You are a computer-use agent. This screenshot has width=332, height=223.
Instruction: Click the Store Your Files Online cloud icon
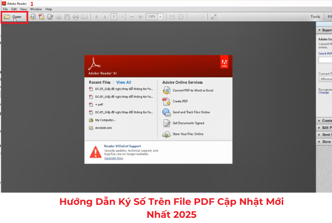pos(166,134)
